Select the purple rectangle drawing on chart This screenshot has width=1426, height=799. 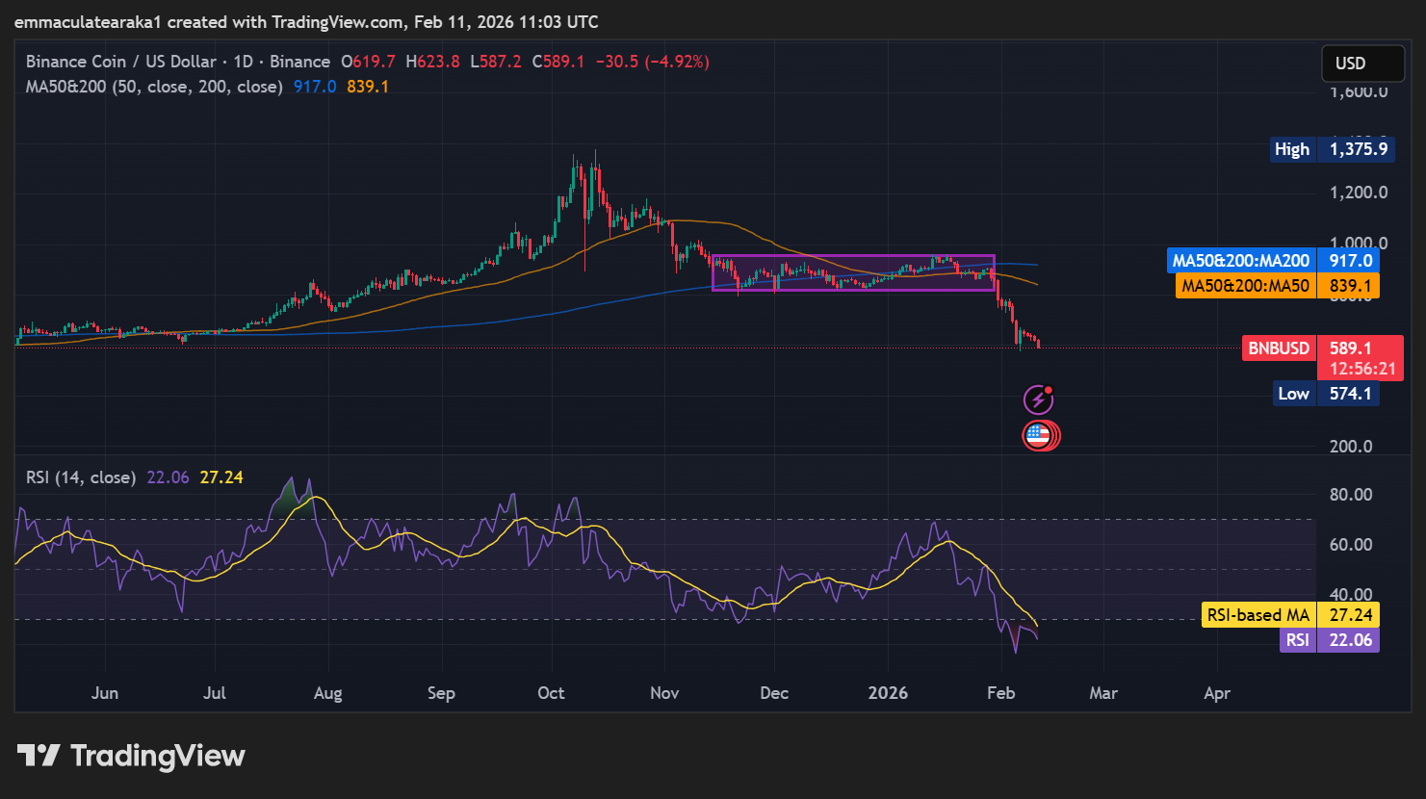coord(852,257)
